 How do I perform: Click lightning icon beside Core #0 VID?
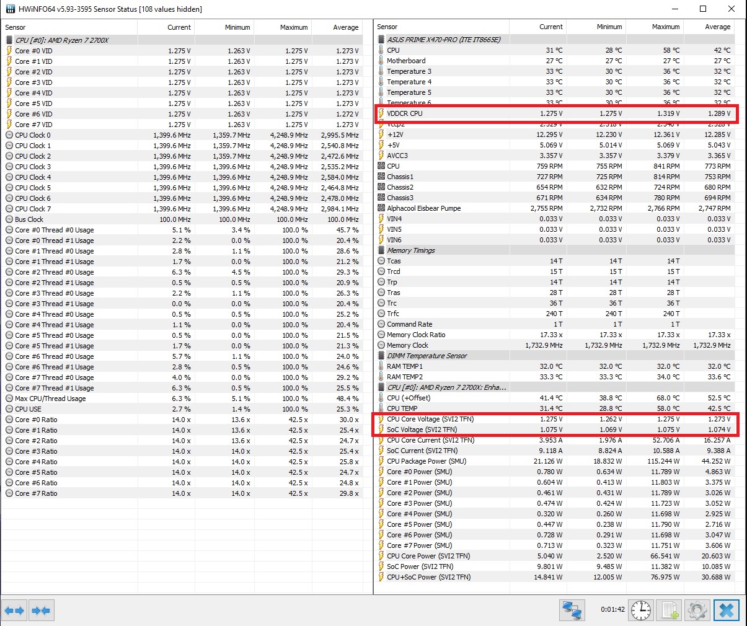tap(9, 51)
